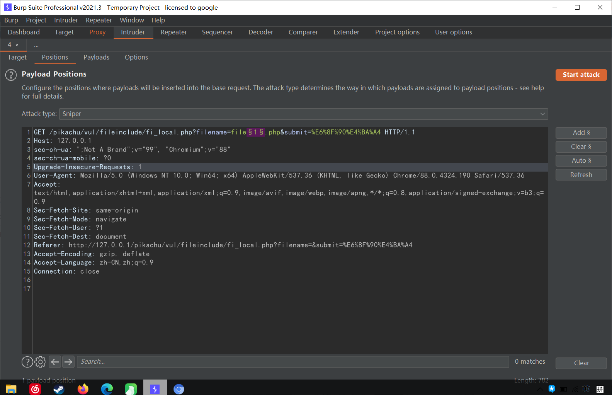Screen dimensions: 612x395
Task: Click the network tray icon
Action: (575, 389)
